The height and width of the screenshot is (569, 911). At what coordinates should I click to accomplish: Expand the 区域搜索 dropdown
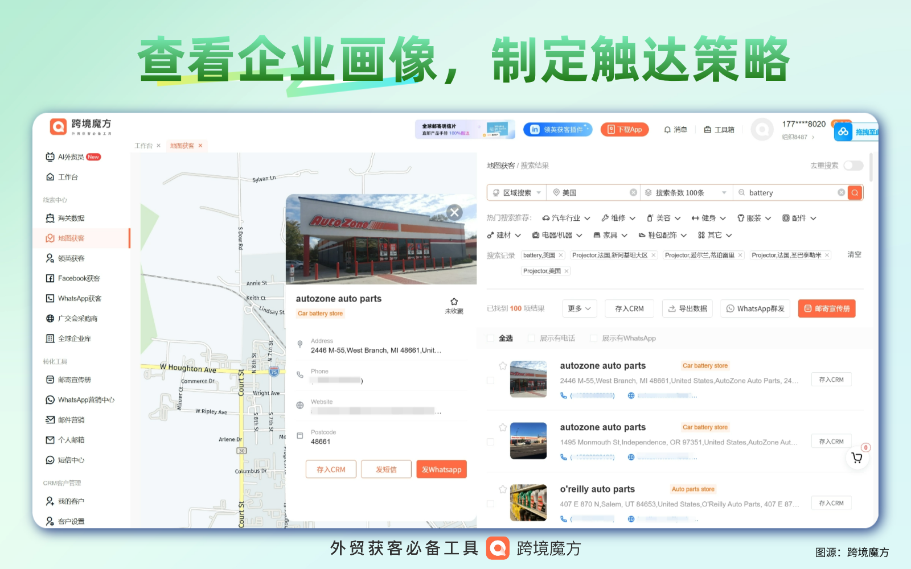tap(516, 193)
